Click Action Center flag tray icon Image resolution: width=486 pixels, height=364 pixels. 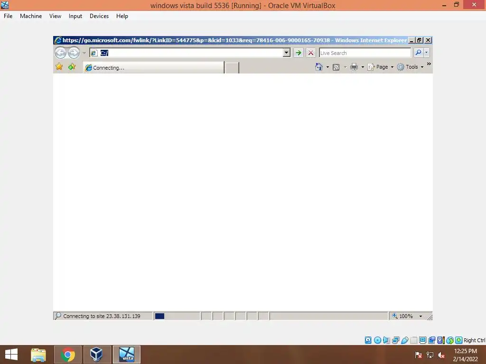pos(419,355)
